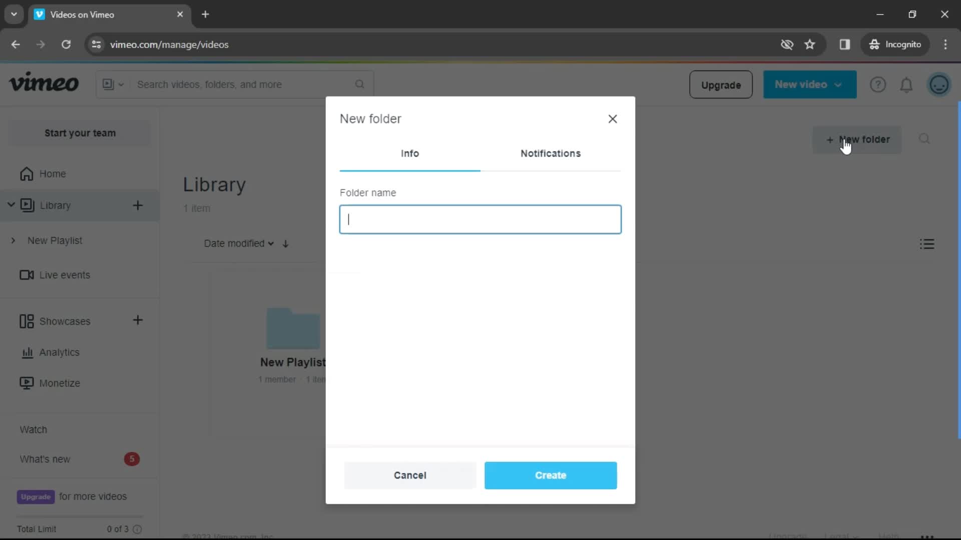Open Date modified sort dropdown
The height and width of the screenshot is (540, 961).
(239, 243)
